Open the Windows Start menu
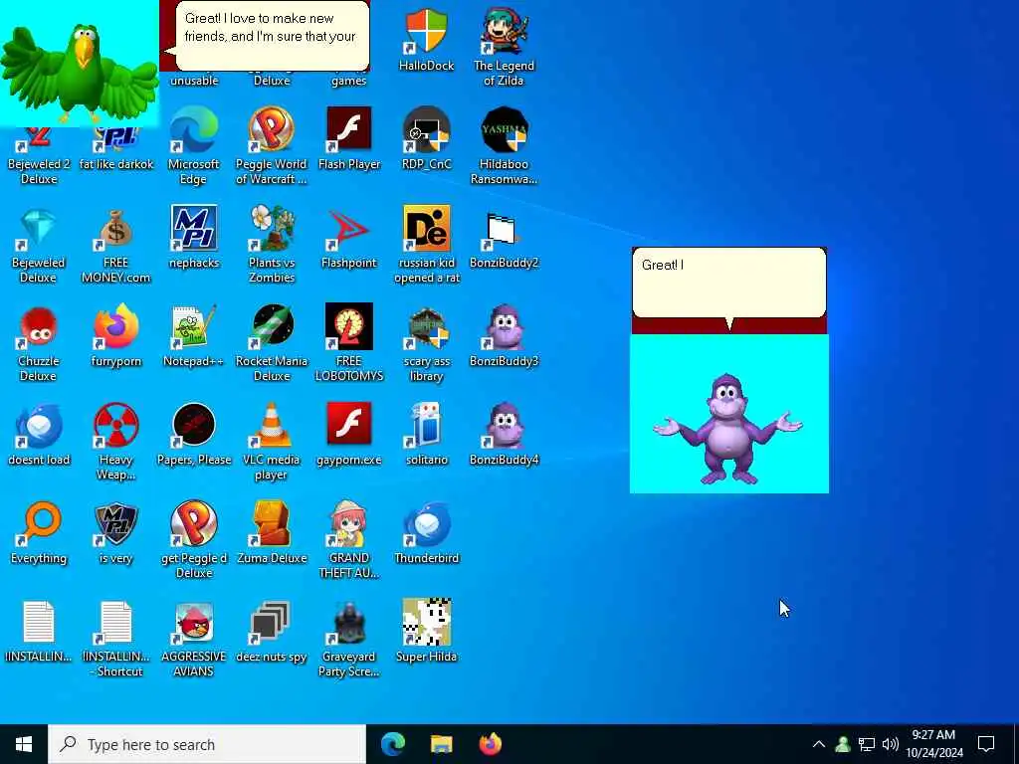1019x764 pixels. (24, 744)
